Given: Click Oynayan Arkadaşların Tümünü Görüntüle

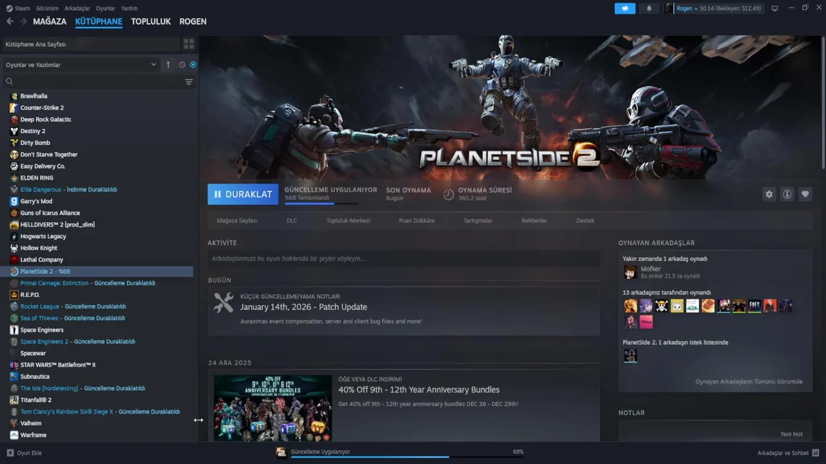Looking at the screenshot, I should (749, 382).
